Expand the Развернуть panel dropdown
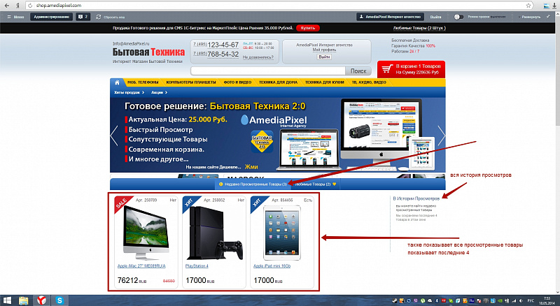This screenshot has height=306, width=560. pyautogui.click(x=529, y=17)
